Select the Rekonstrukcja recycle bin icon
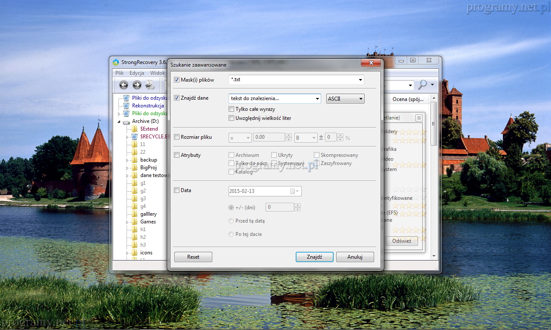 [126, 106]
